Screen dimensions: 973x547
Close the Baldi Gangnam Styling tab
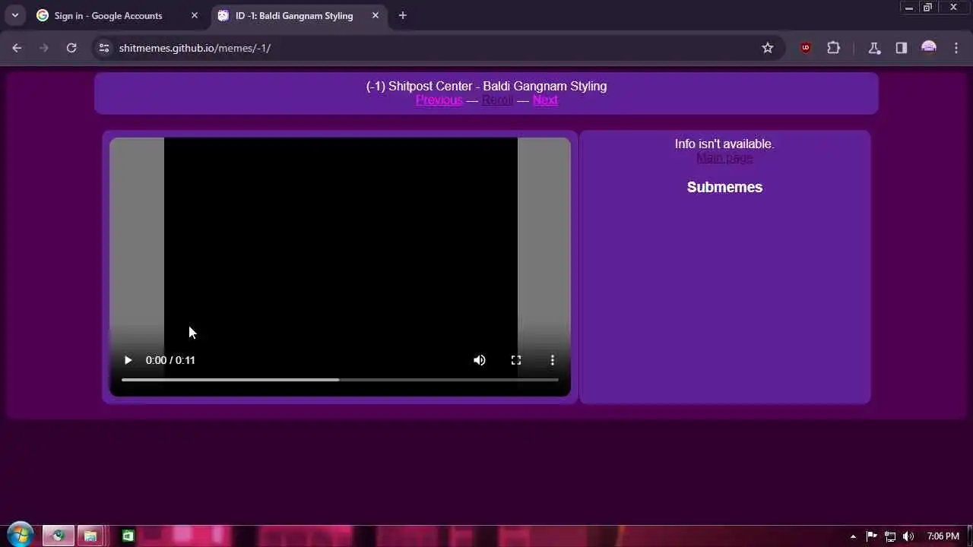tap(376, 15)
